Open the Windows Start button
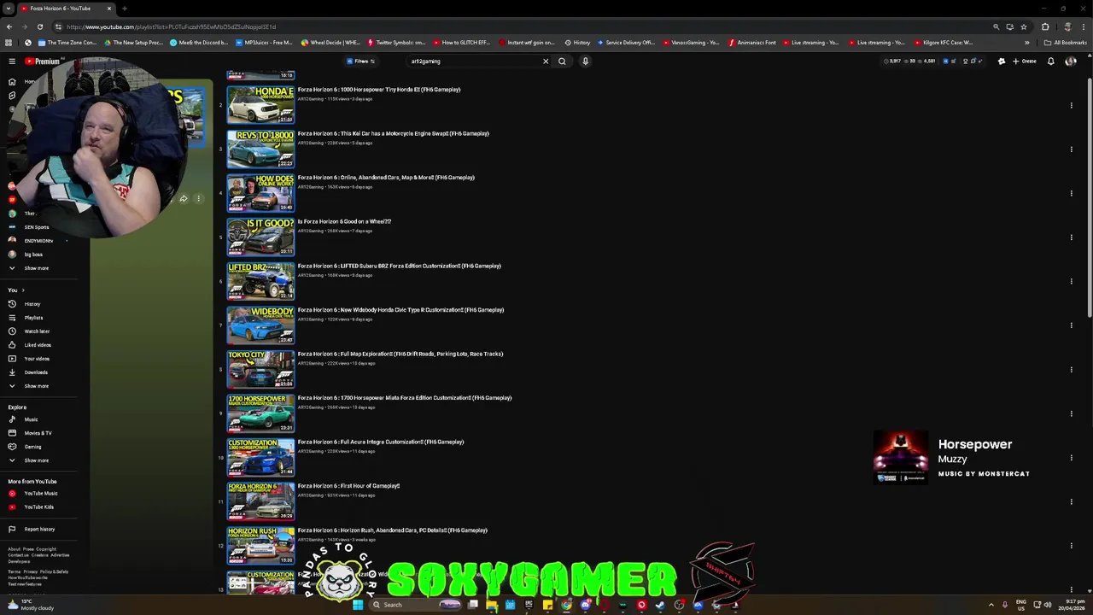Image resolution: width=1093 pixels, height=615 pixels. (x=358, y=605)
